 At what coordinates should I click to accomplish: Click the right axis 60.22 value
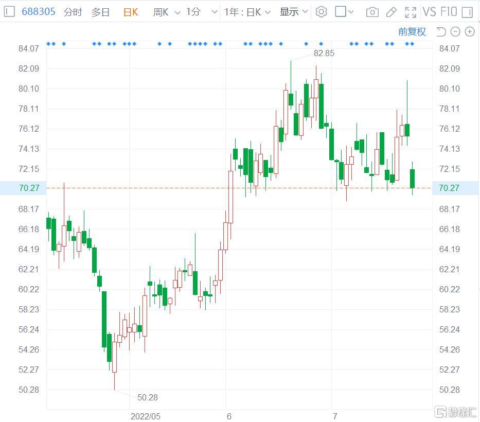click(x=449, y=289)
